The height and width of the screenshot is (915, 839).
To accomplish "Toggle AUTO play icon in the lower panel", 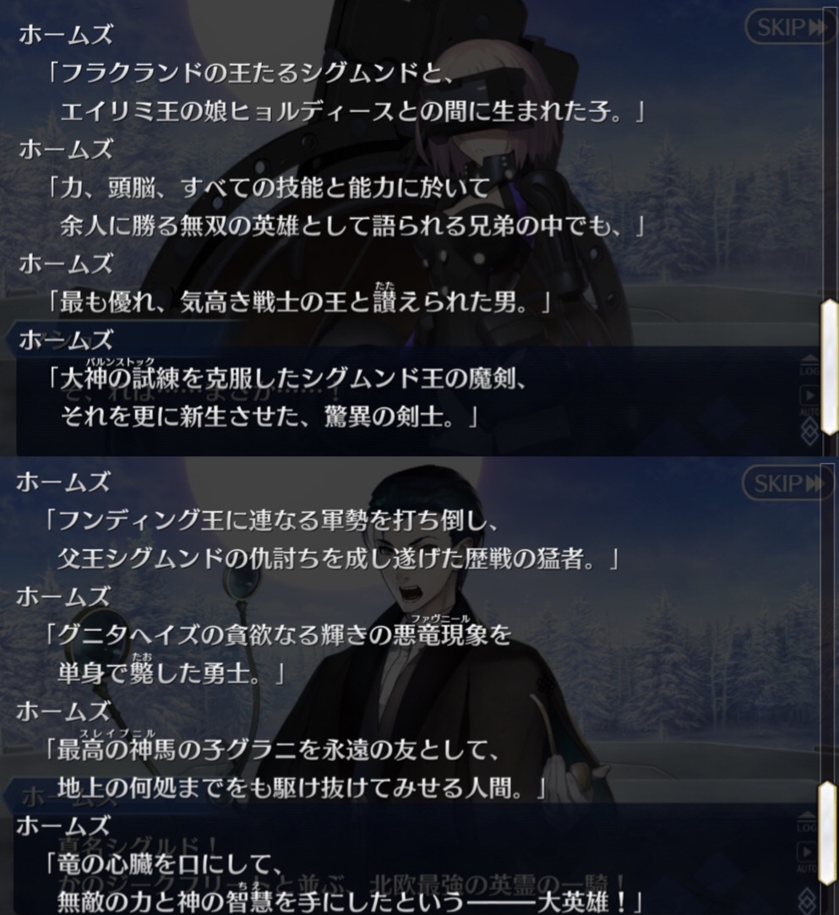I will coord(808,856).
